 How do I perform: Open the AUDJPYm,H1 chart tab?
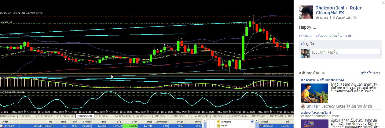tap(276, 116)
